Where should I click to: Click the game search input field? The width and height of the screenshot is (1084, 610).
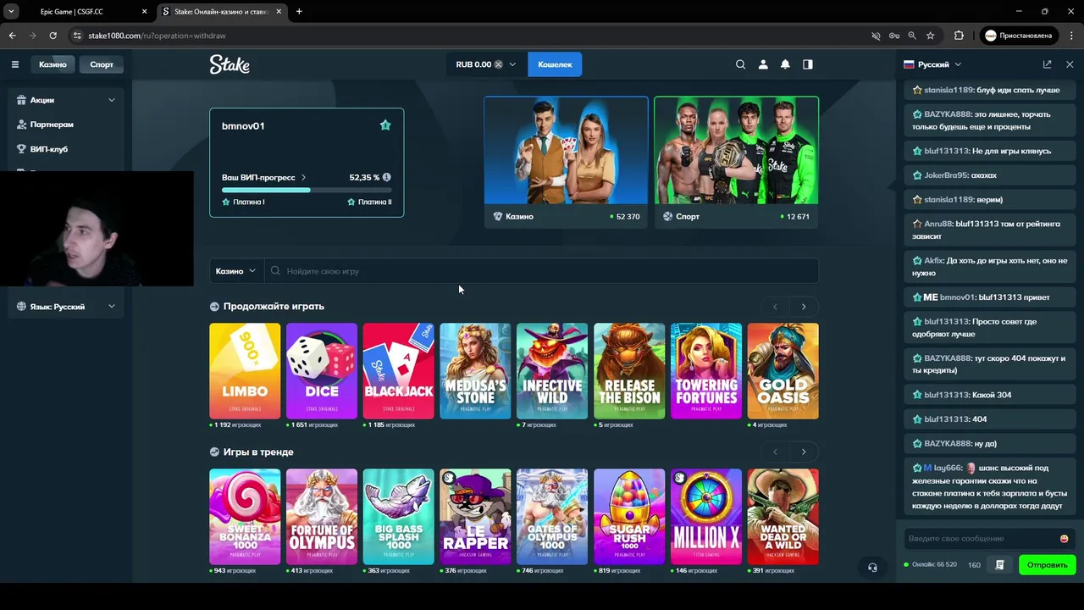(x=542, y=271)
